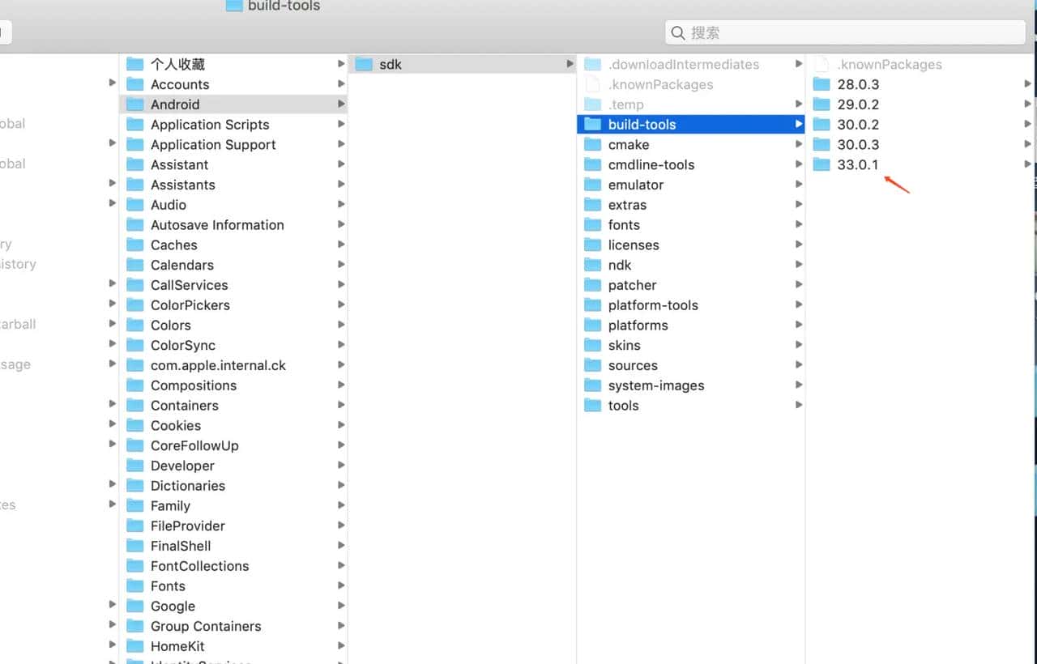1037x664 pixels.
Task: Click inside the search field
Action: point(843,32)
